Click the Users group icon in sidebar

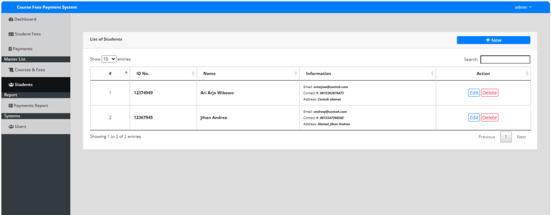click(11, 127)
